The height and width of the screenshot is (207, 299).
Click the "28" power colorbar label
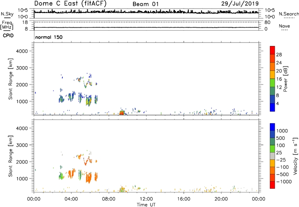click(279, 55)
